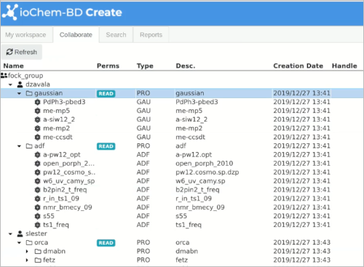Click the Creation Date column header
The width and height of the screenshot is (364, 267).
[x=298, y=66]
